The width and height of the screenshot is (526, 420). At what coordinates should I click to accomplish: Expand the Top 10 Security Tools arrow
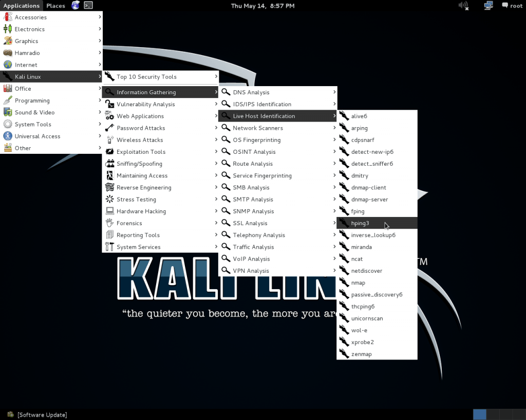click(216, 76)
